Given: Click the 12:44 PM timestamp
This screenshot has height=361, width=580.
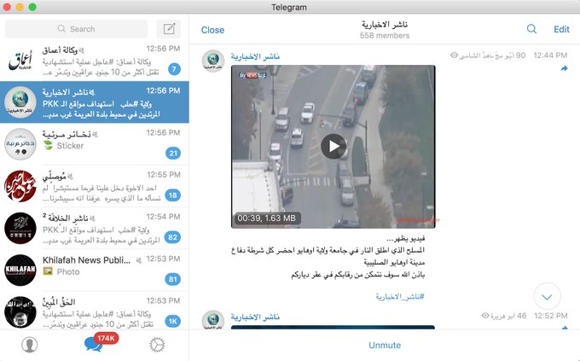Looking at the screenshot, I should pos(550,55).
